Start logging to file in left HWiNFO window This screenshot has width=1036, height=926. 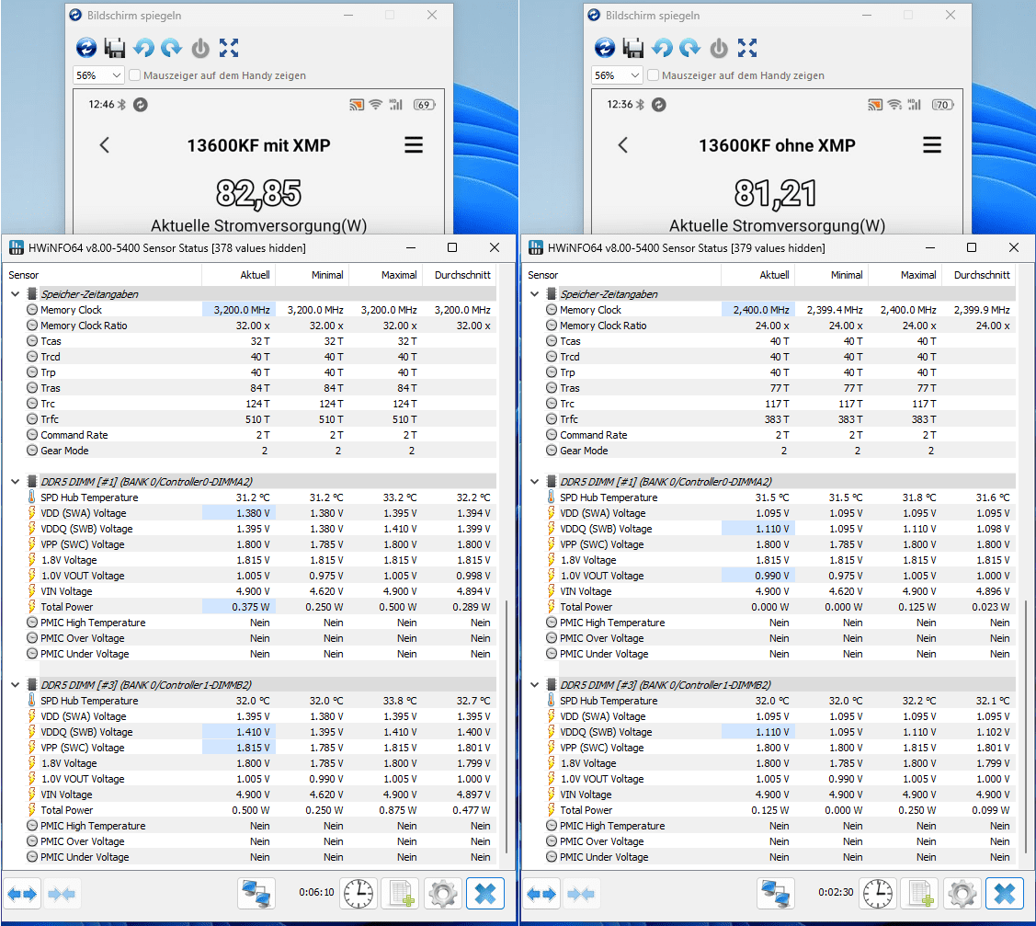(x=401, y=894)
